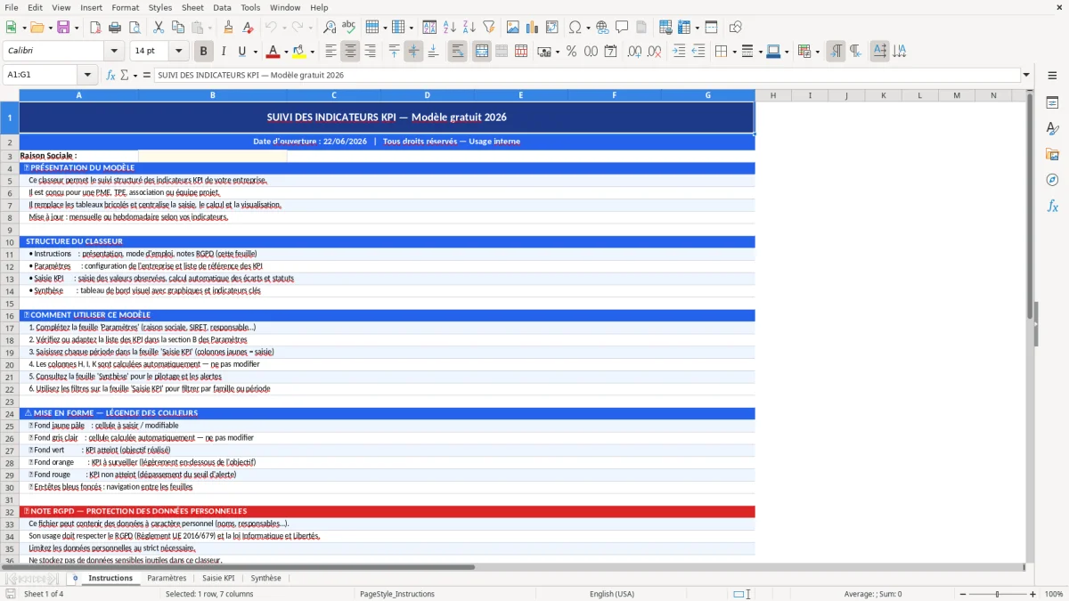
Task: Adjust the zoom slider handle
Action: pyautogui.click(x=997, y=594)
